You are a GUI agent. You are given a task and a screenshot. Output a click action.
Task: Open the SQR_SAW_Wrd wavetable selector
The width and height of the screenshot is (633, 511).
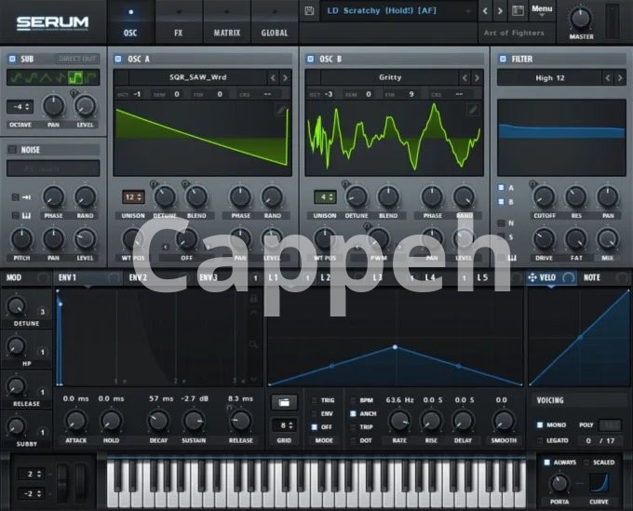coord(190,78)
